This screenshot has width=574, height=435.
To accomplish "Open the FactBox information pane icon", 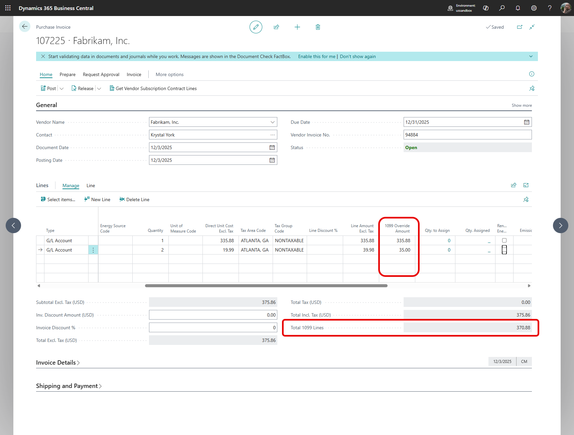I will [x=532, y=74].
